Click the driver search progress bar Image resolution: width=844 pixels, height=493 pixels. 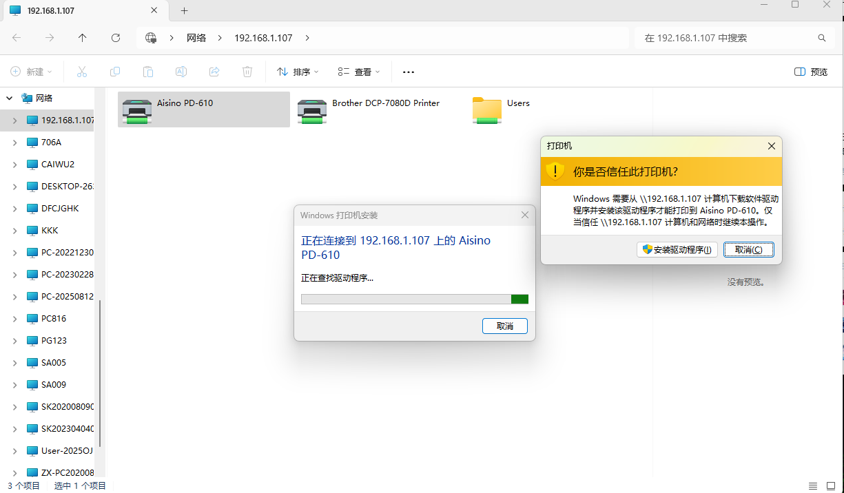point(415,299)
